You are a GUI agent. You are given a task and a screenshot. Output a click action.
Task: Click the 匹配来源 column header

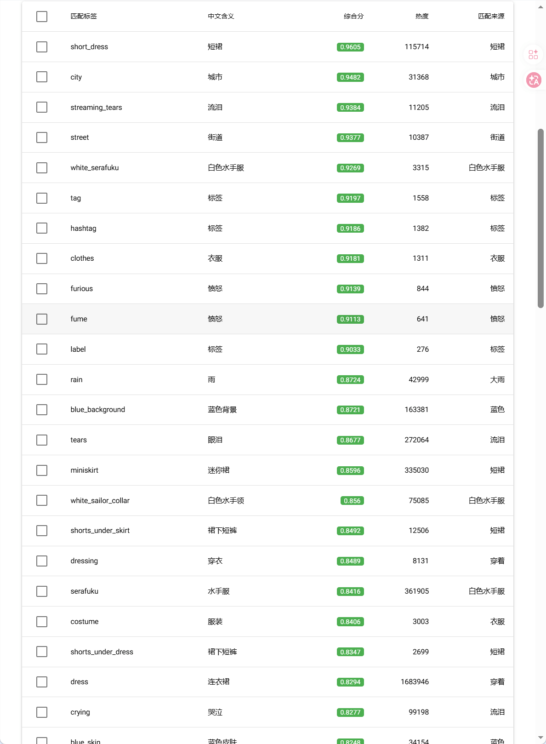tap(491, 17)
